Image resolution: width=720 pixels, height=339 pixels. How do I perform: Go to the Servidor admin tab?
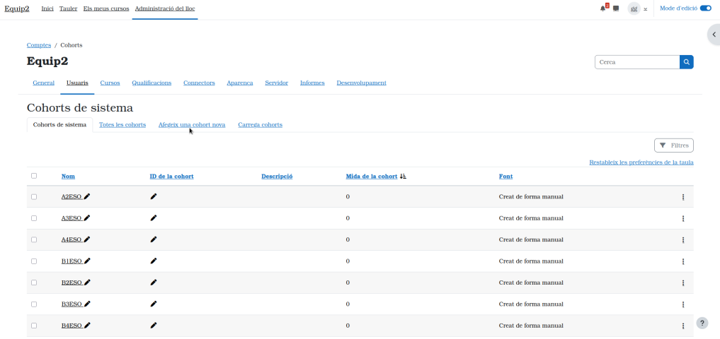pyautogui.click(x=276, y=83)
